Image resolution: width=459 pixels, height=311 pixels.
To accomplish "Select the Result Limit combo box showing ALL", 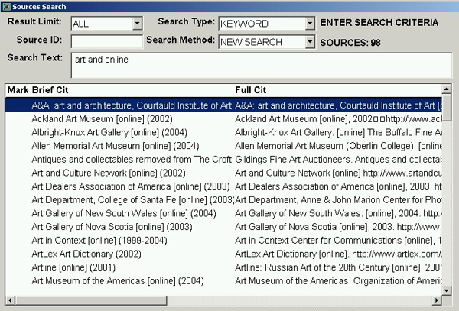I will pyautogui.click(x=106, y=24).
